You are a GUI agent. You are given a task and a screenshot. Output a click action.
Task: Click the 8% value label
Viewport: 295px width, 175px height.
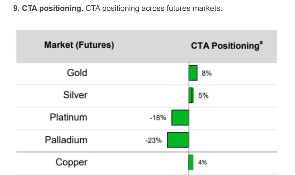(x=206, y=73)
